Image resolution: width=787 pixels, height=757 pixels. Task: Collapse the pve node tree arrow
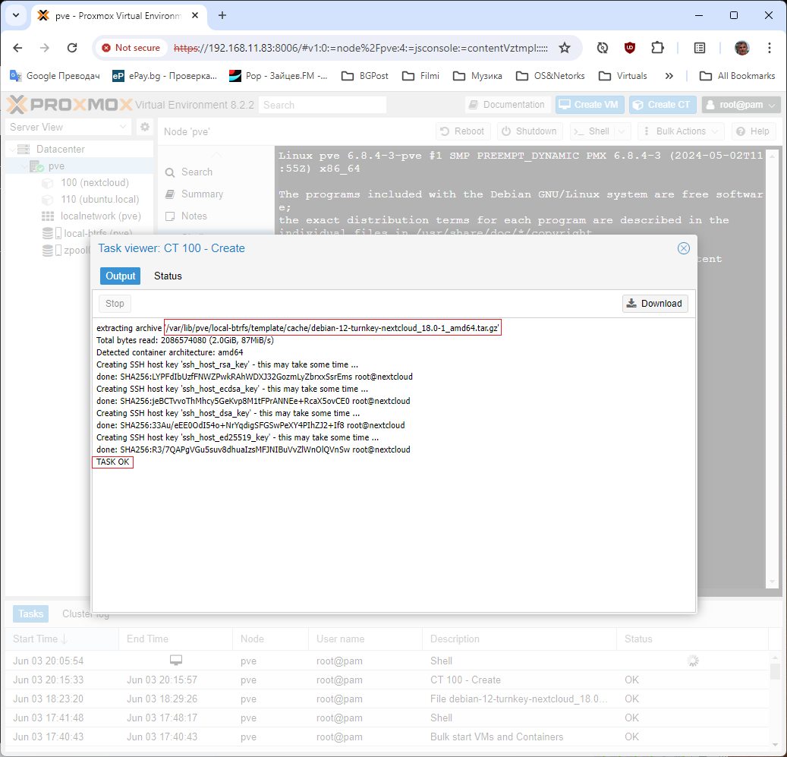click(24, 166)
